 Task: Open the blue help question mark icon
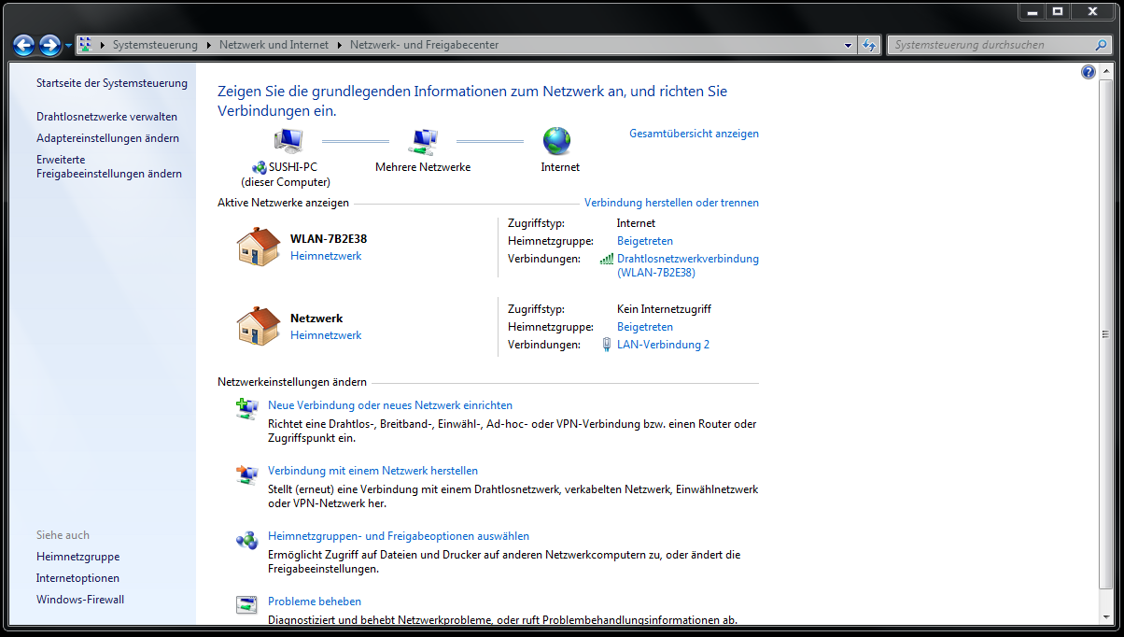pyautogui.click(x=1089, y=72)
